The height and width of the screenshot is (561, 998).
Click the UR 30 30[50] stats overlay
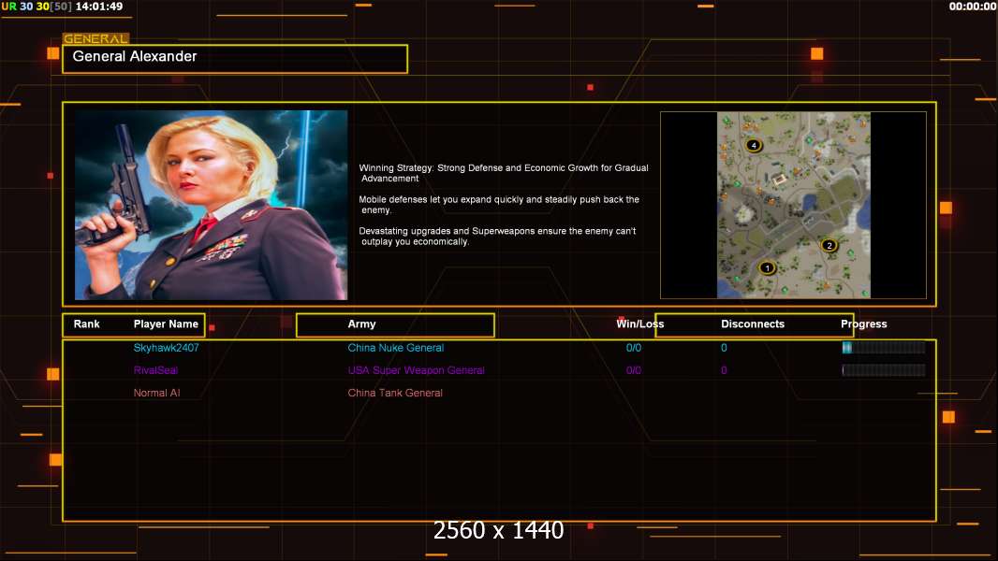37,7
